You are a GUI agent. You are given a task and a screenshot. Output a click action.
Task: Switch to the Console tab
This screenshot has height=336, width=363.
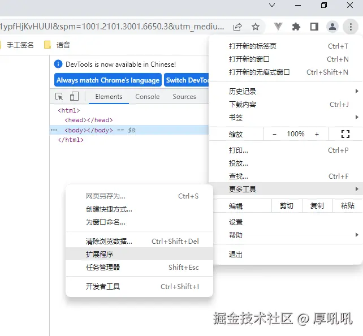coord(148,97)
